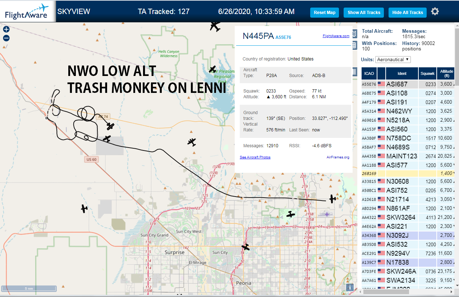This screenshot has width=459, height=297.
Task: Select the N30608 aircraft row
Action: pyautogui.click(x=408, y=181)
